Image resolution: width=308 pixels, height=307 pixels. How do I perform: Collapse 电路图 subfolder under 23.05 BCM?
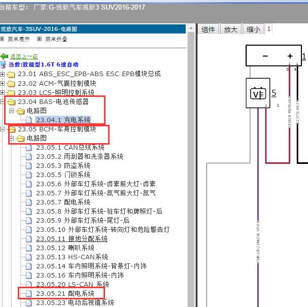[x=11, y=139]
